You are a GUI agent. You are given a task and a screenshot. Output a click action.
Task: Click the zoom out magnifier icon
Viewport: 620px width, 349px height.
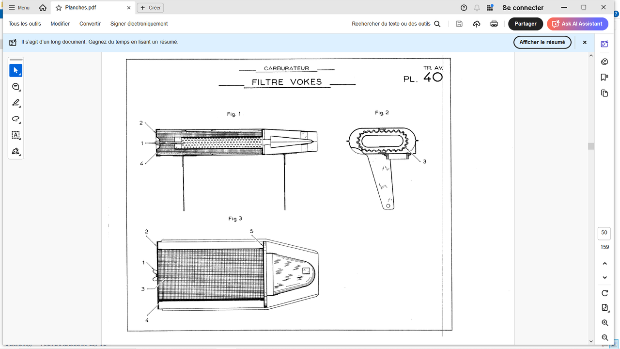(x=604, y=337)
